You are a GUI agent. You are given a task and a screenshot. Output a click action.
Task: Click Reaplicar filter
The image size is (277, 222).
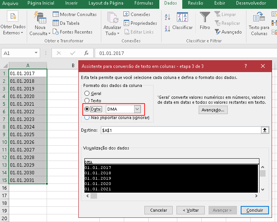pos(227,23)
